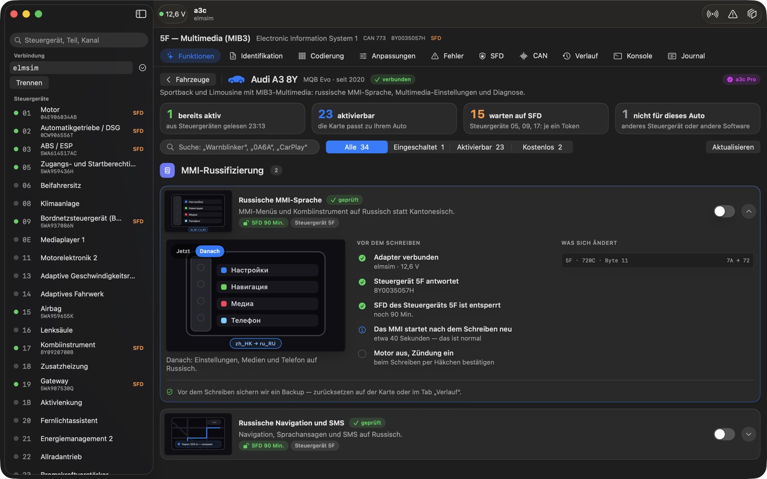Click the a3c Pro badge
The height and width of the screenshot is (479, 767).
tap(741, 80)
